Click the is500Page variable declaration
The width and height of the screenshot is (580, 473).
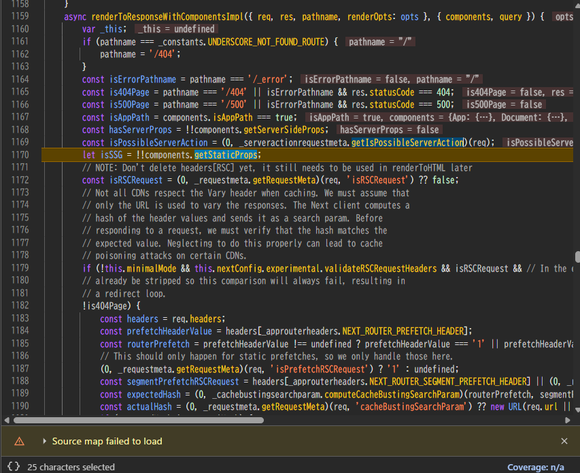coord(129,105)
